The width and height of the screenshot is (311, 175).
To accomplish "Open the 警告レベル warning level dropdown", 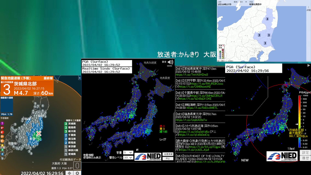I will tap(128, 157).
